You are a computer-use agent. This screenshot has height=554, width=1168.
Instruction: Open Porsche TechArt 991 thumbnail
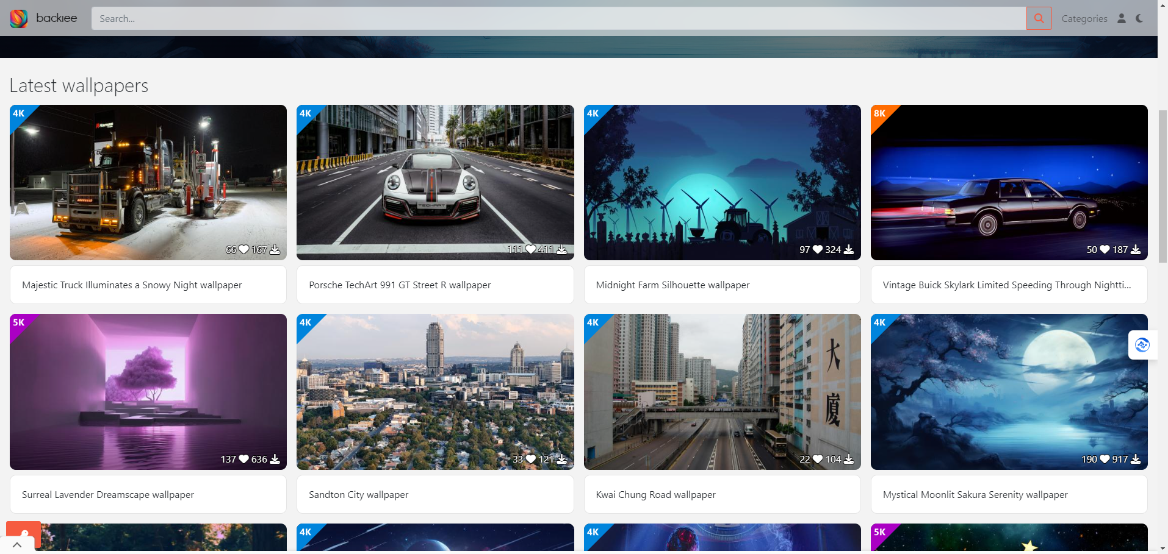(x=435, y=182)
